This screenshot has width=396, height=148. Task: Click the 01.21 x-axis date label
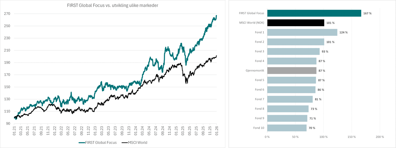click(x=14, y=130)
